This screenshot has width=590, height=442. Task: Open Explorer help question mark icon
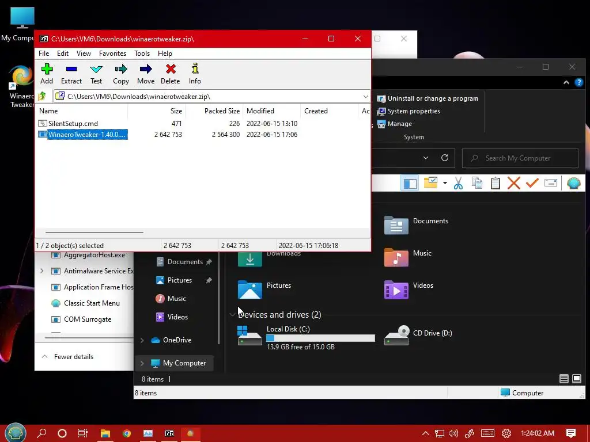click(x=578, y=82)
